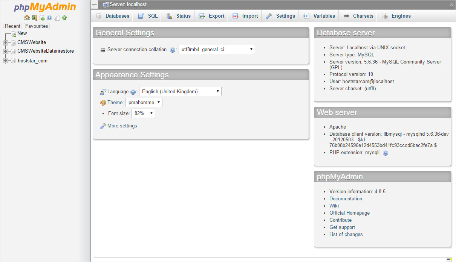Open the Language dropdown showing English (United Kingdom)
The image size is (456, 262).
pos(180,91)
